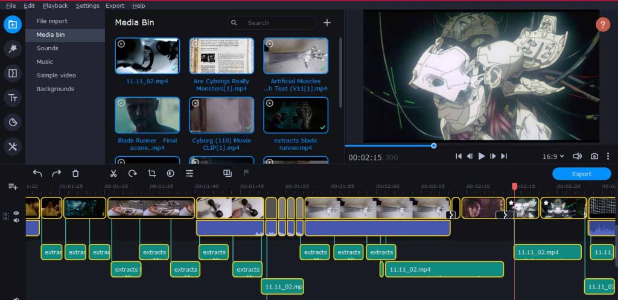Click the Undo arrow
This screenshot has height=300, width=618.
click(x=37, y=173)
